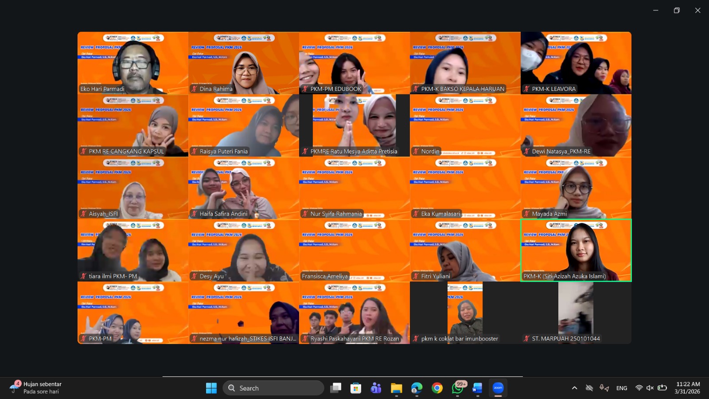Viewport: 709px width, 399px height.
Task: Toggle the muted speaker volume icon
Action: pos(650,388)
